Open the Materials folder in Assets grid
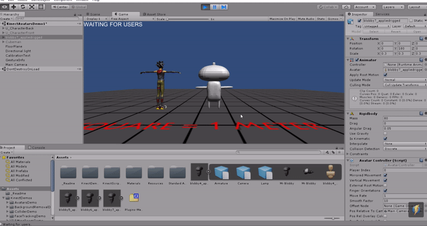Viewport: 427px width, 226px height. [134, 172]
